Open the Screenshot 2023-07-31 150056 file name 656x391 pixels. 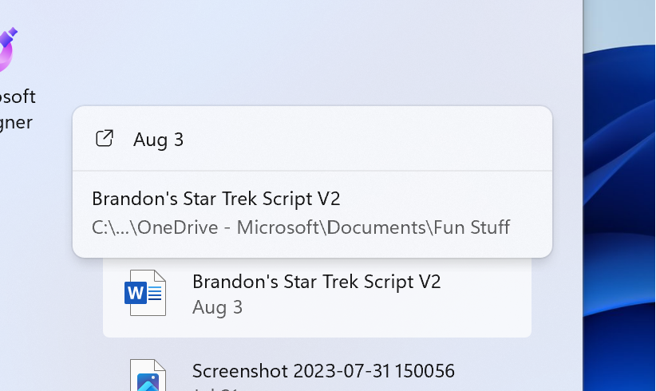323,371
